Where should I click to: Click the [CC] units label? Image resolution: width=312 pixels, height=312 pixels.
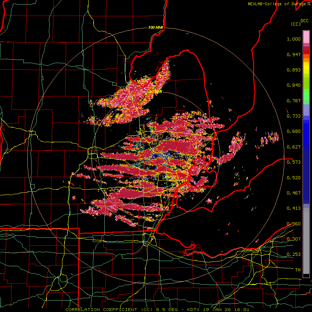(296, 24)
